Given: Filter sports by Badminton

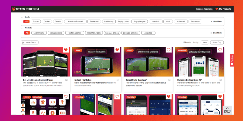Looking at the screenshot, I should (195, 21).
